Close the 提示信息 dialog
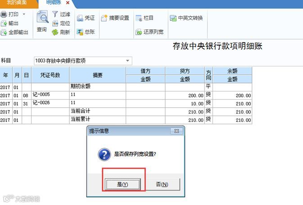This screenshot has width=303, height=205. (x=176, y=131)
